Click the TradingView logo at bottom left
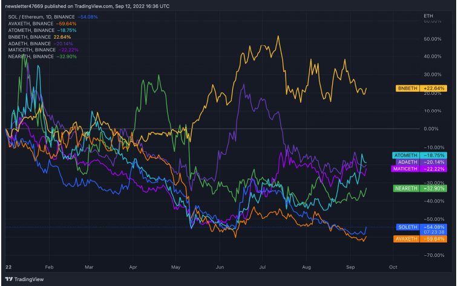 tap(25, 279)
